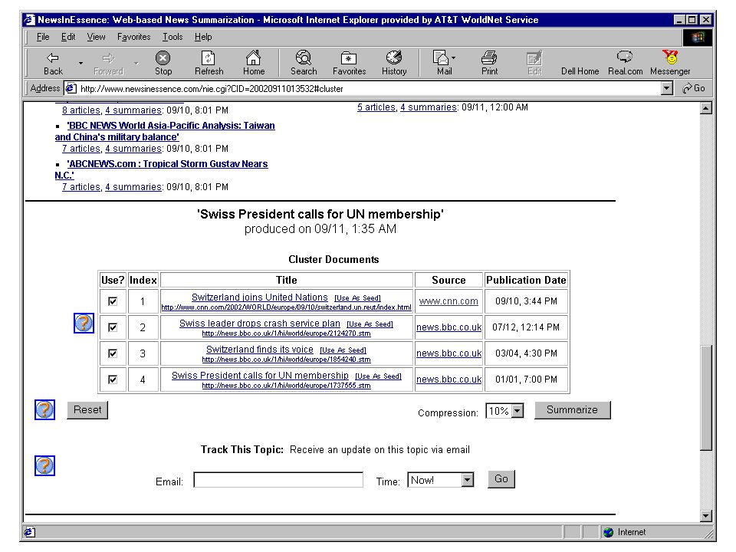The width and height of the screenshot is (736, 552).
Task: Click the Windows logo throbber icon
Action: [697, 37]
